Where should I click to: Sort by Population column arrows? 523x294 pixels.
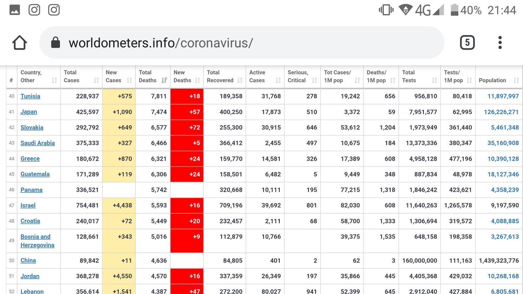tap(516, 80)
